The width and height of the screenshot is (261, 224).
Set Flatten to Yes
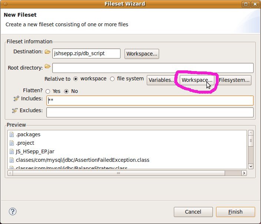coord(48,91)
